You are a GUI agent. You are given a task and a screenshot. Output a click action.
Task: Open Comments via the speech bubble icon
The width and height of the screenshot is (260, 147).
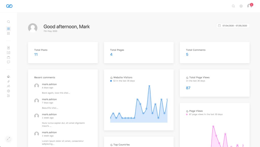pyautogui.click(x=8, y=62)
